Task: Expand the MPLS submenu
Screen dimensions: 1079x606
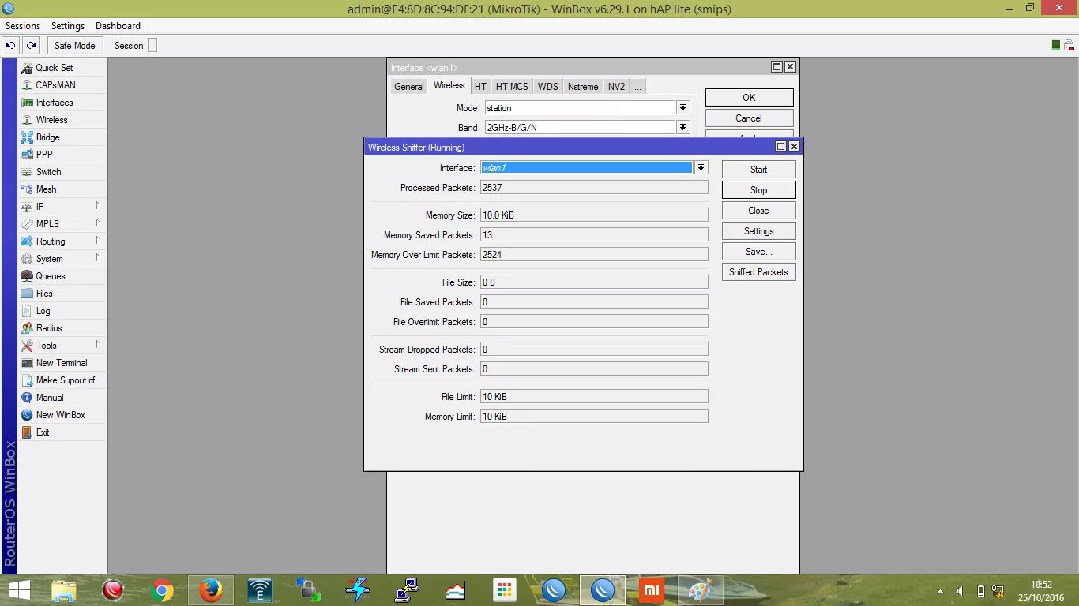Action: (x=62, y=224)
